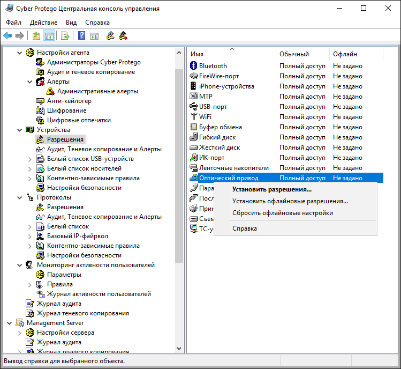Click the MTP device icon

[x=194, y=97]
